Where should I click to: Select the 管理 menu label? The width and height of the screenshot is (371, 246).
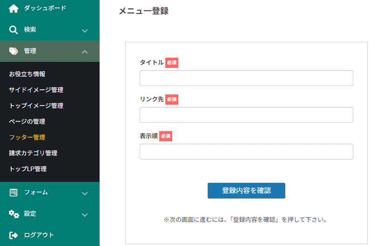pos(30,51)
